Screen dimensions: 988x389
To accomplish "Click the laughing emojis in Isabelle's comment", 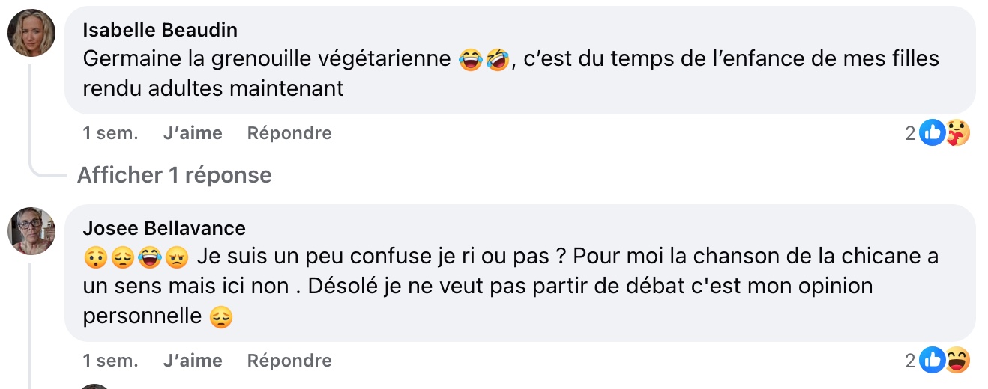I will 483,58.
